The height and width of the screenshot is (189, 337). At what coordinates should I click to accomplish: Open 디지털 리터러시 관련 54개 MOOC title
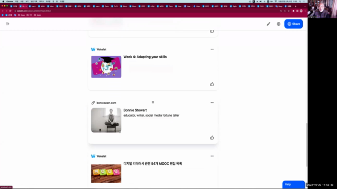[x=153, y=163]
